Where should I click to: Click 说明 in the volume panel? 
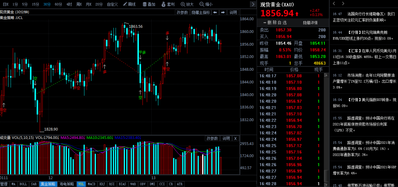point(226,139)
